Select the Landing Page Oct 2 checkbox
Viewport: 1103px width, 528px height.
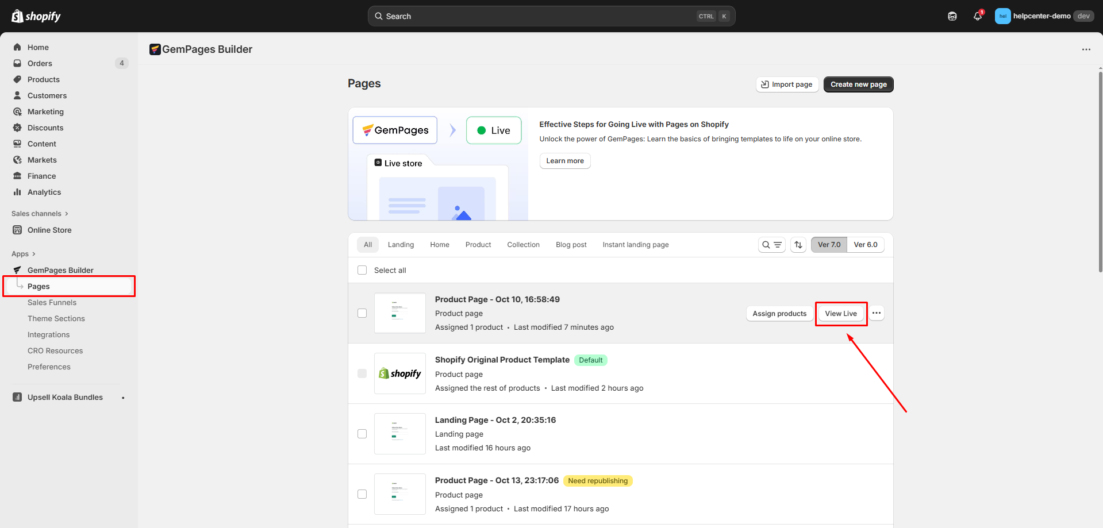click(x=362, y=434)
